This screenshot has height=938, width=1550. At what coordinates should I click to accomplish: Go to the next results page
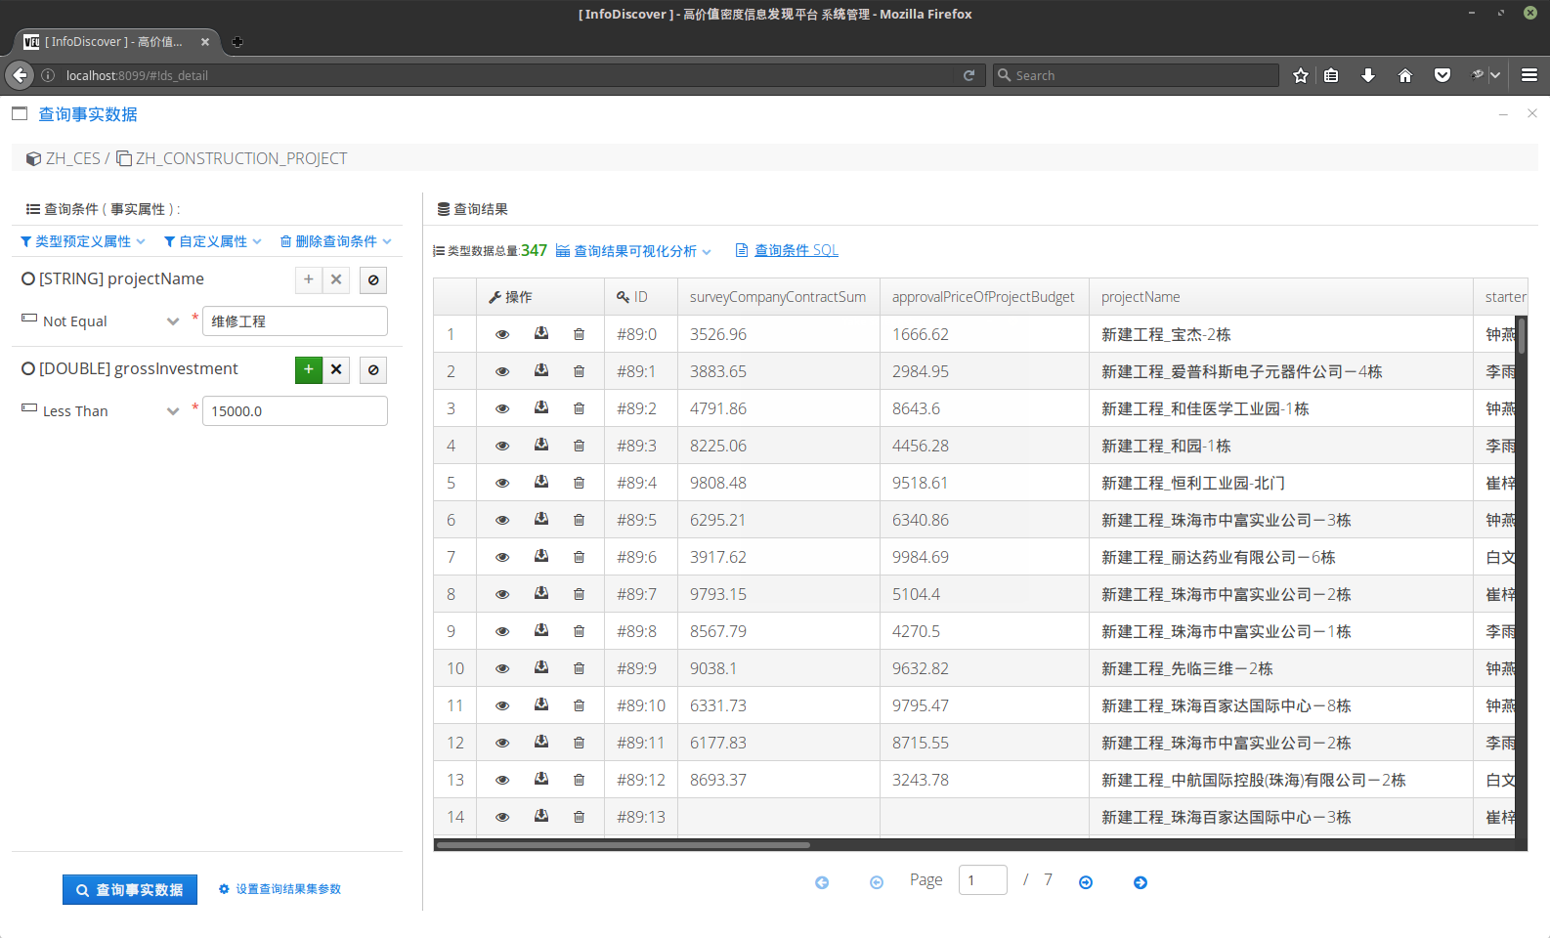[x=1086, y=882]
